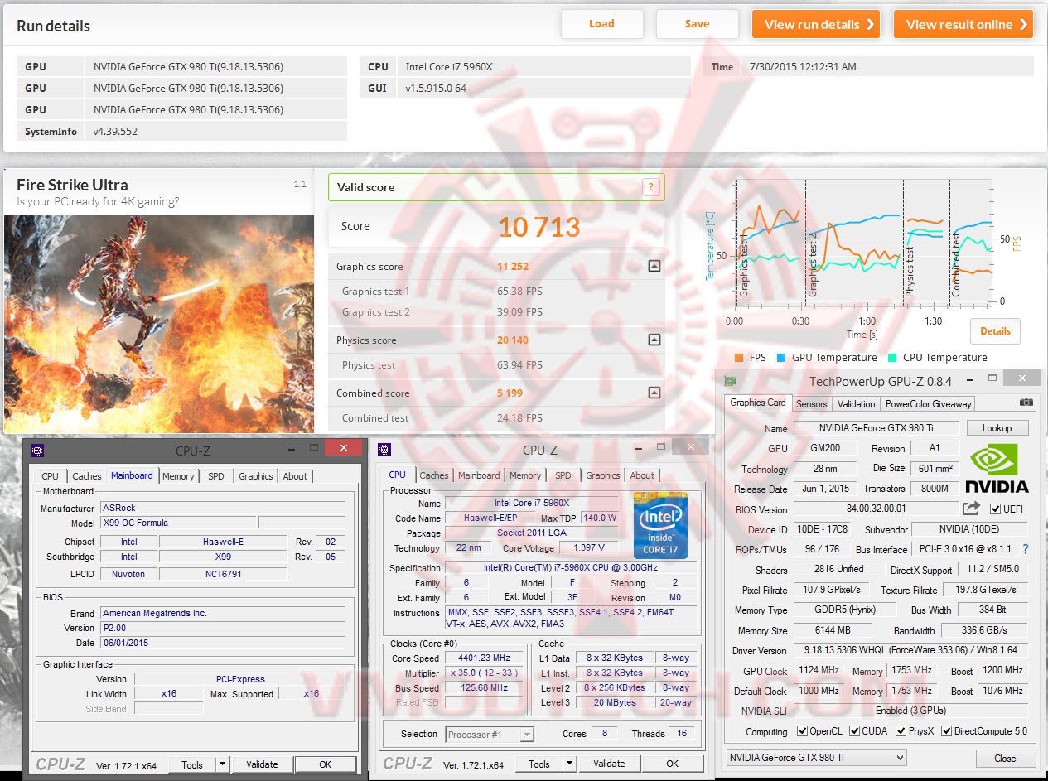Click the GPU Name field in GPU-Z
The image size is (1048, 781).
[x=877, y=428]
